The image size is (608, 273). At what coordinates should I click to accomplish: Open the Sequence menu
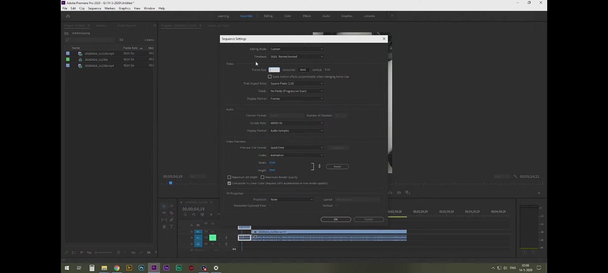95,8
